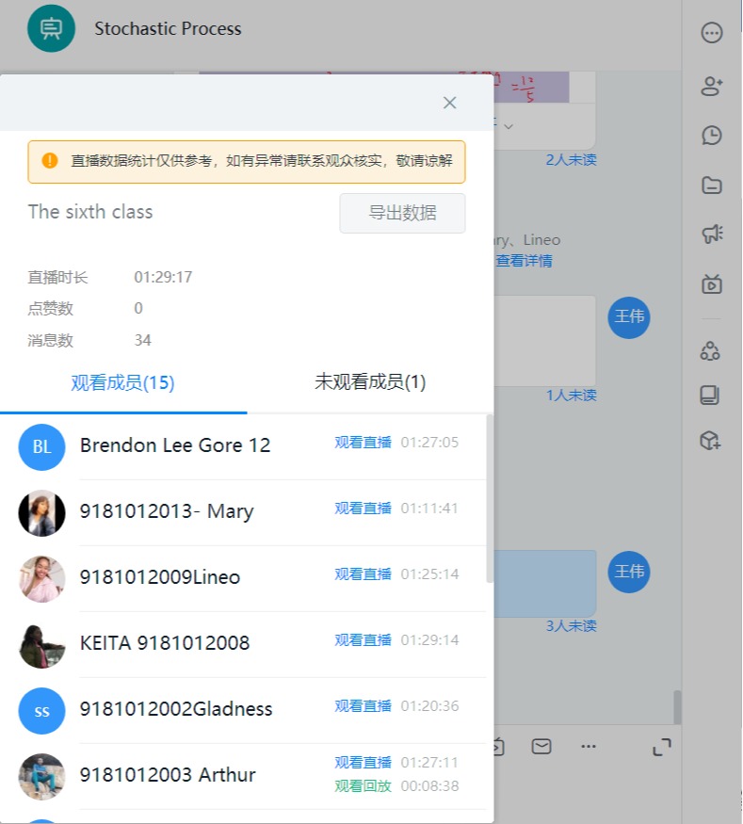Open group announcements megaphone icon

[x=712, y=234]
